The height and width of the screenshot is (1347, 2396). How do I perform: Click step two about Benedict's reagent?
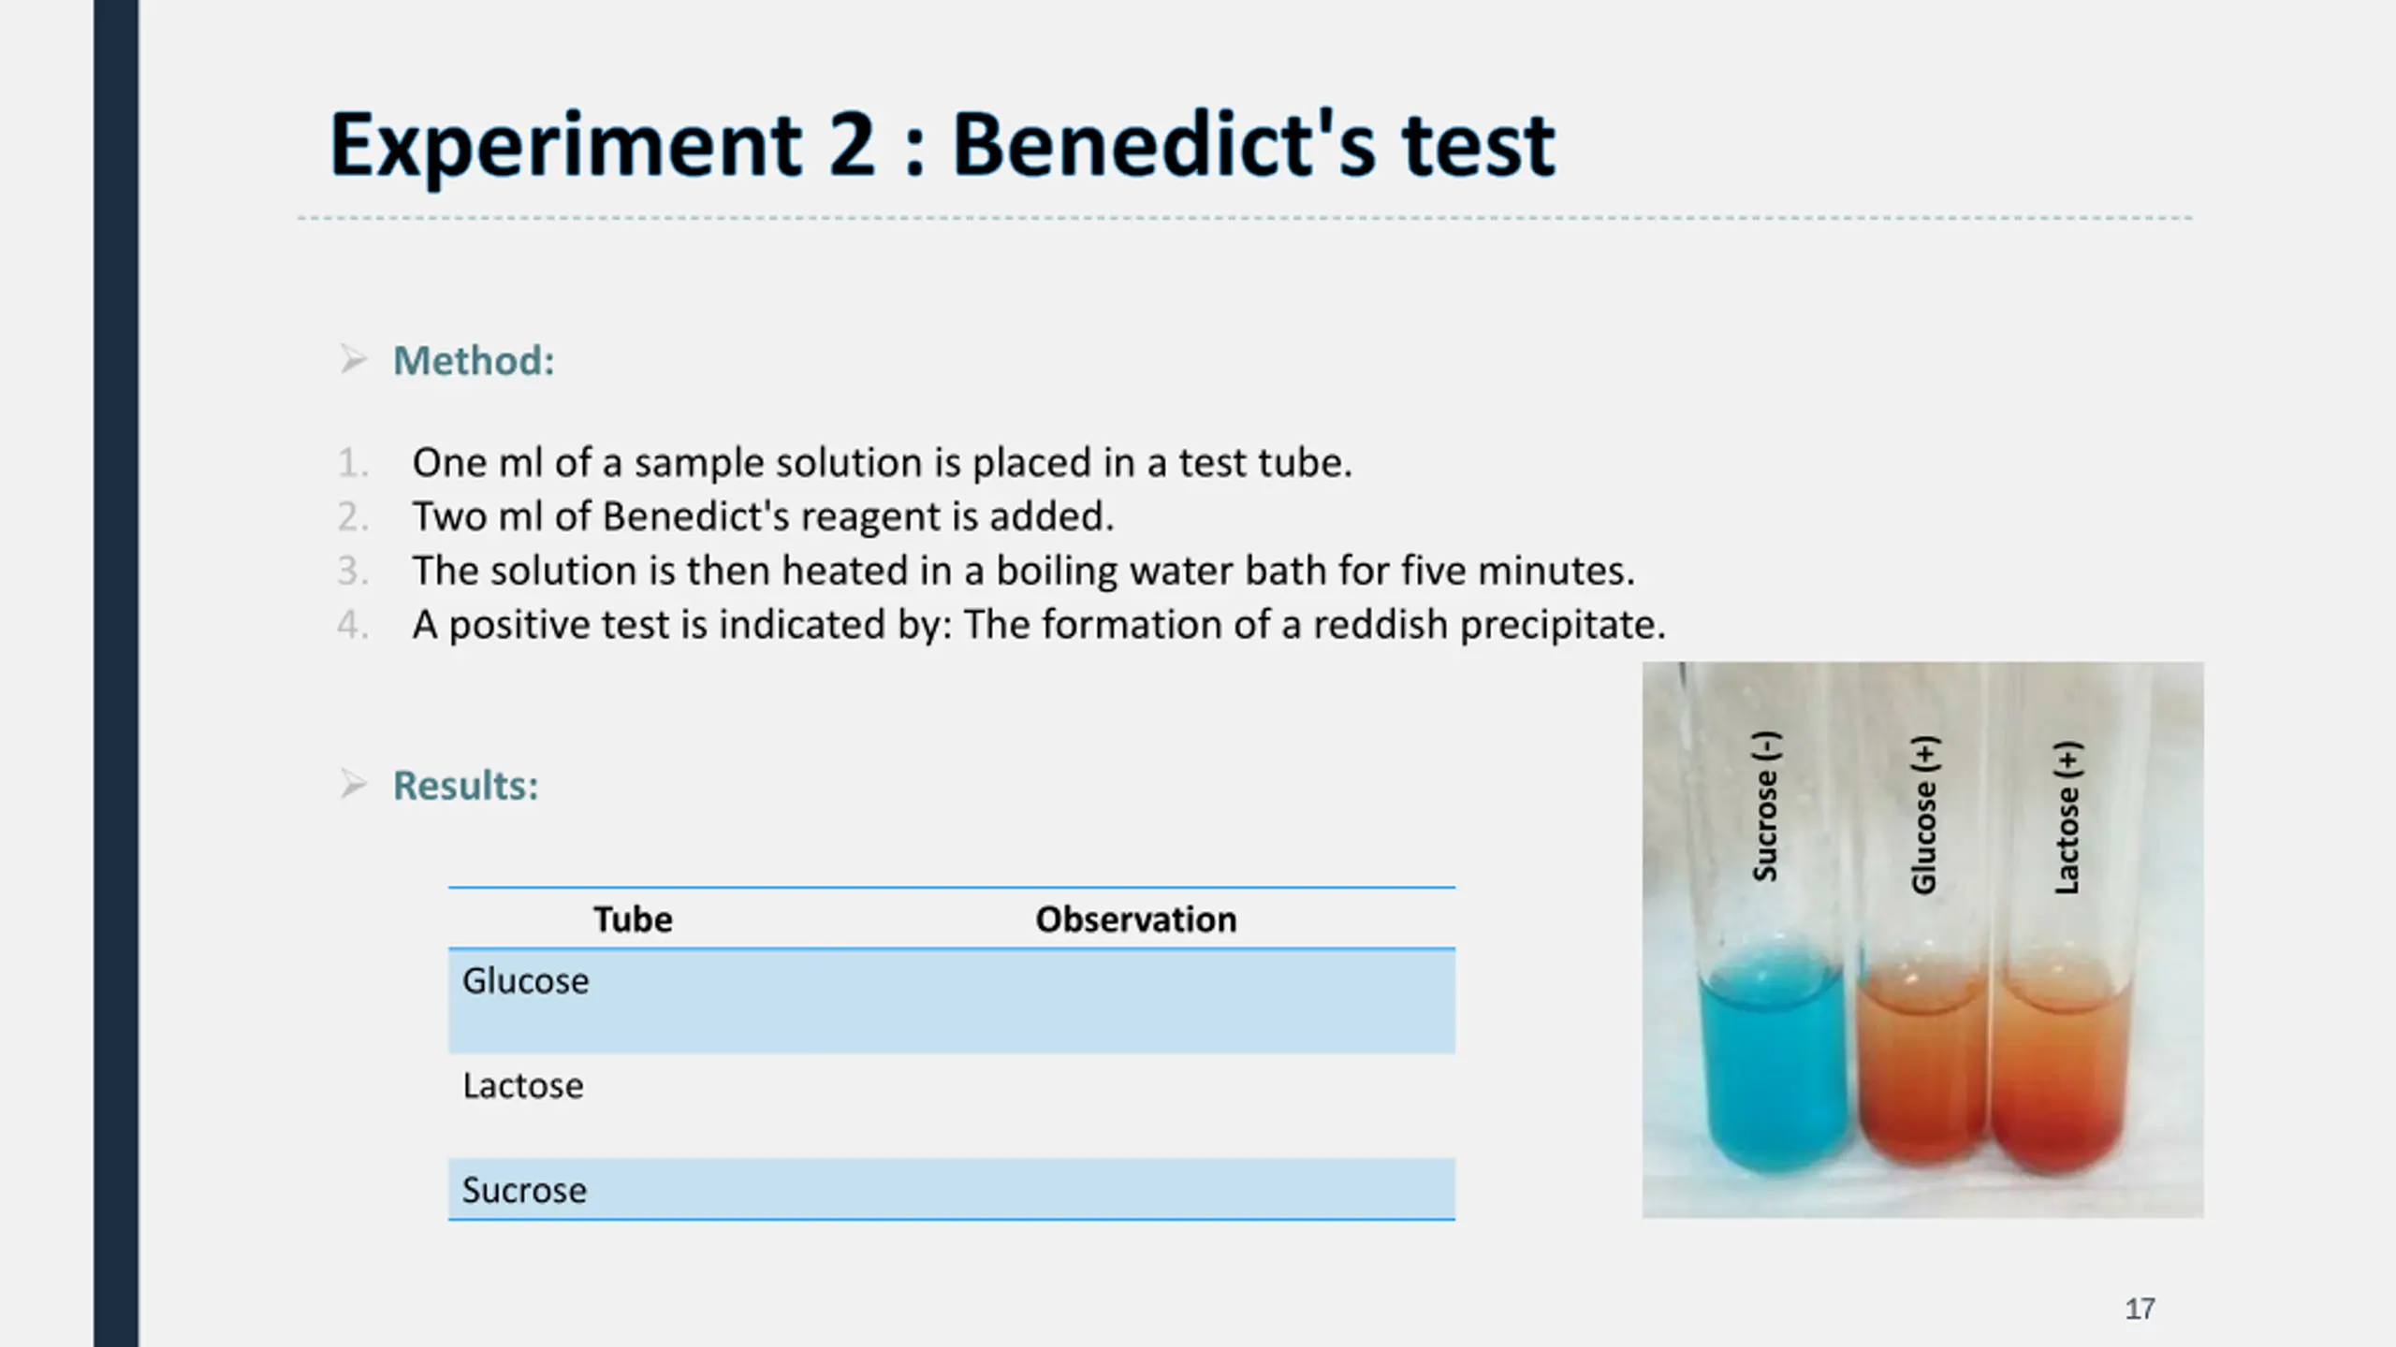(x=763, y=516)
